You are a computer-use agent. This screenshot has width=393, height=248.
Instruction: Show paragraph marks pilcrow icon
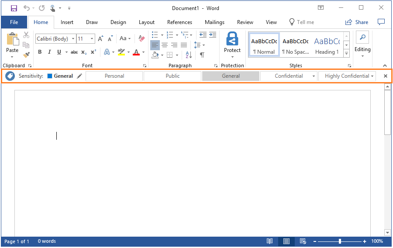click(x=202, y=55)
